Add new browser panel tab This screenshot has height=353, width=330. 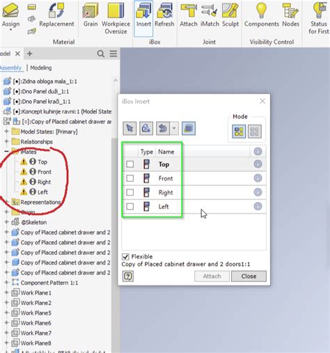pyautogui.click(x=29, y=54)
